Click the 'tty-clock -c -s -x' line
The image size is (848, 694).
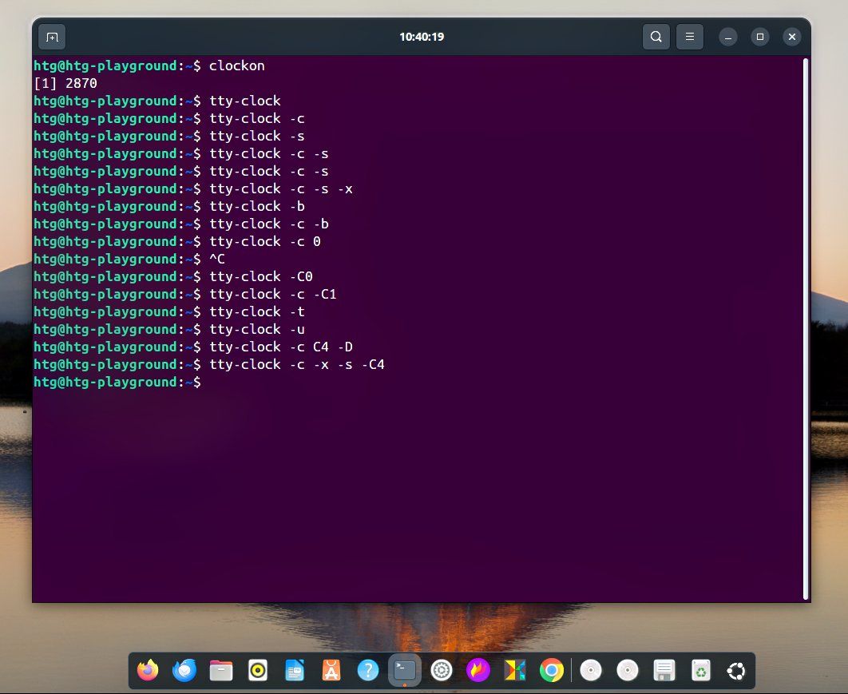(193, 188)
